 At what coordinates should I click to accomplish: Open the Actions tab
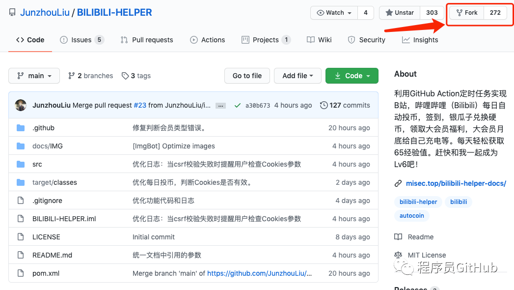click(x=208, y=40)
